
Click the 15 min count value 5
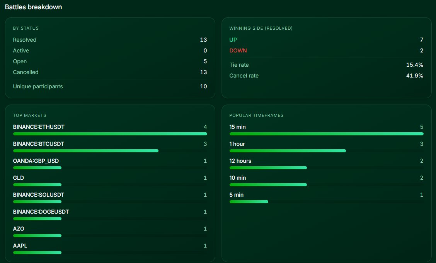[x=422, y=127]
